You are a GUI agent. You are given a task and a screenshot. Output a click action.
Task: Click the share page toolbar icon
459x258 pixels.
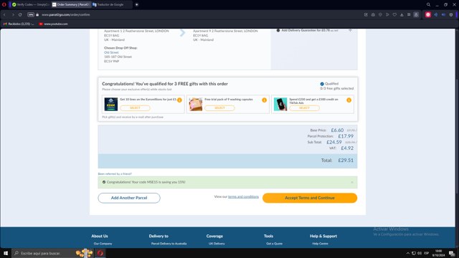[366, 14]
